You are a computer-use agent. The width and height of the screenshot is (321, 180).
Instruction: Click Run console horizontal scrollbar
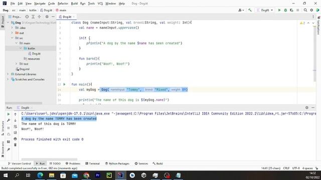coord(49,159)
